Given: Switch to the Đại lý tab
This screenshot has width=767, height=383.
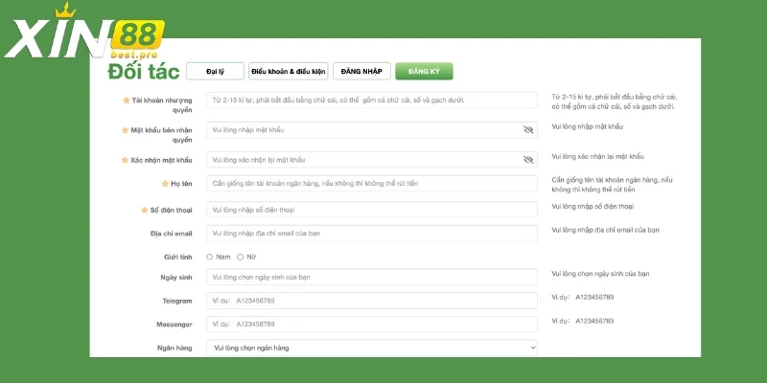Looking at the screenshot, I should pyautogui.click(x=215, y=72).
